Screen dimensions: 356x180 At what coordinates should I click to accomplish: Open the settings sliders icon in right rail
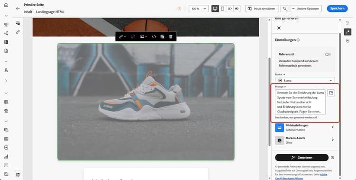point(347,23)
